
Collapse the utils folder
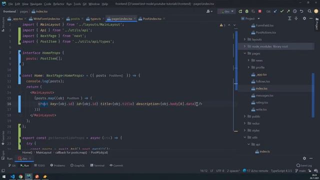[244, 137]
